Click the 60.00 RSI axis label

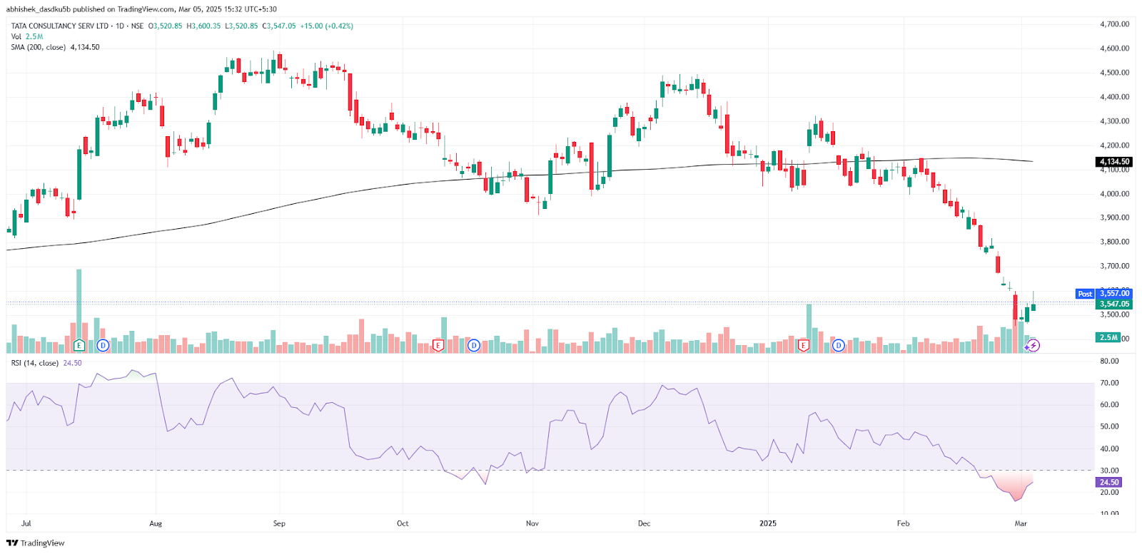click(x=1109, y=405)
